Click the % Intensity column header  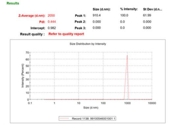point(129,9)
